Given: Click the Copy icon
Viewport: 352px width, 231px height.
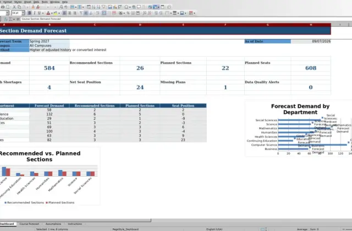Looking at the screenshot, I should (x=19, y=7).
